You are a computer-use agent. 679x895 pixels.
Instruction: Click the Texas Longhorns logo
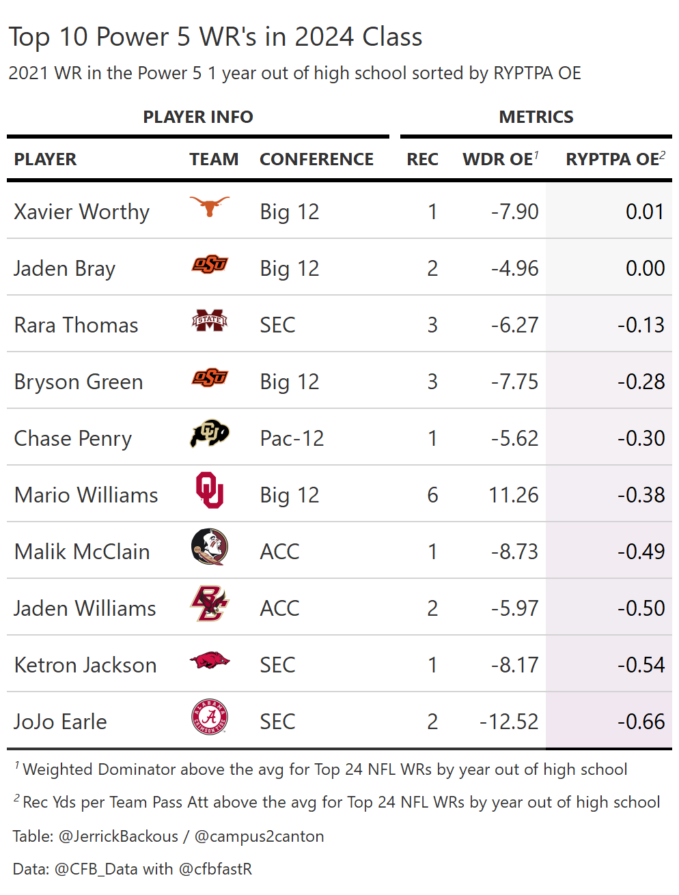[210, 206]
